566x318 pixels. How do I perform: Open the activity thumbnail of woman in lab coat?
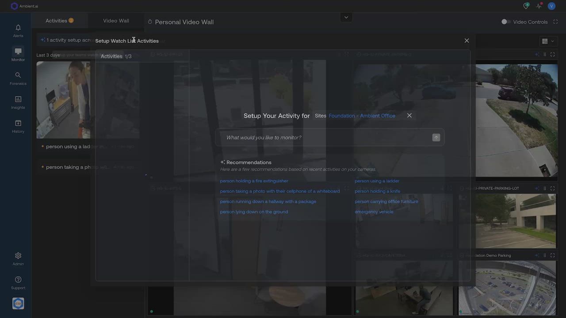coord(63,100)
